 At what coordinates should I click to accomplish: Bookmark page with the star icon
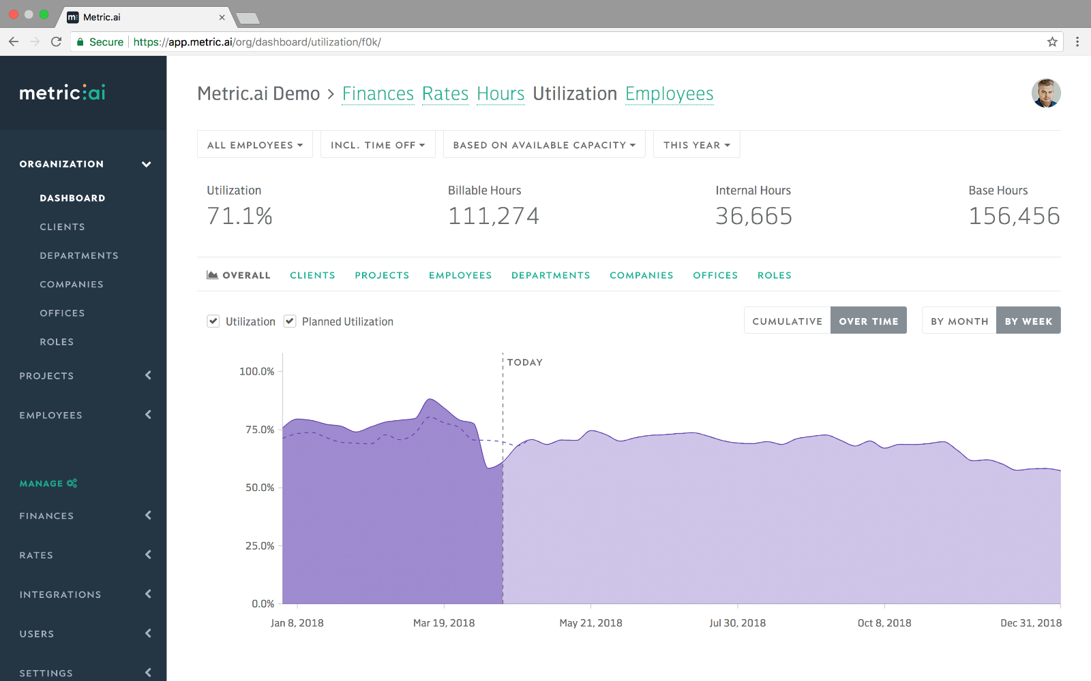tap(1052, 42)
